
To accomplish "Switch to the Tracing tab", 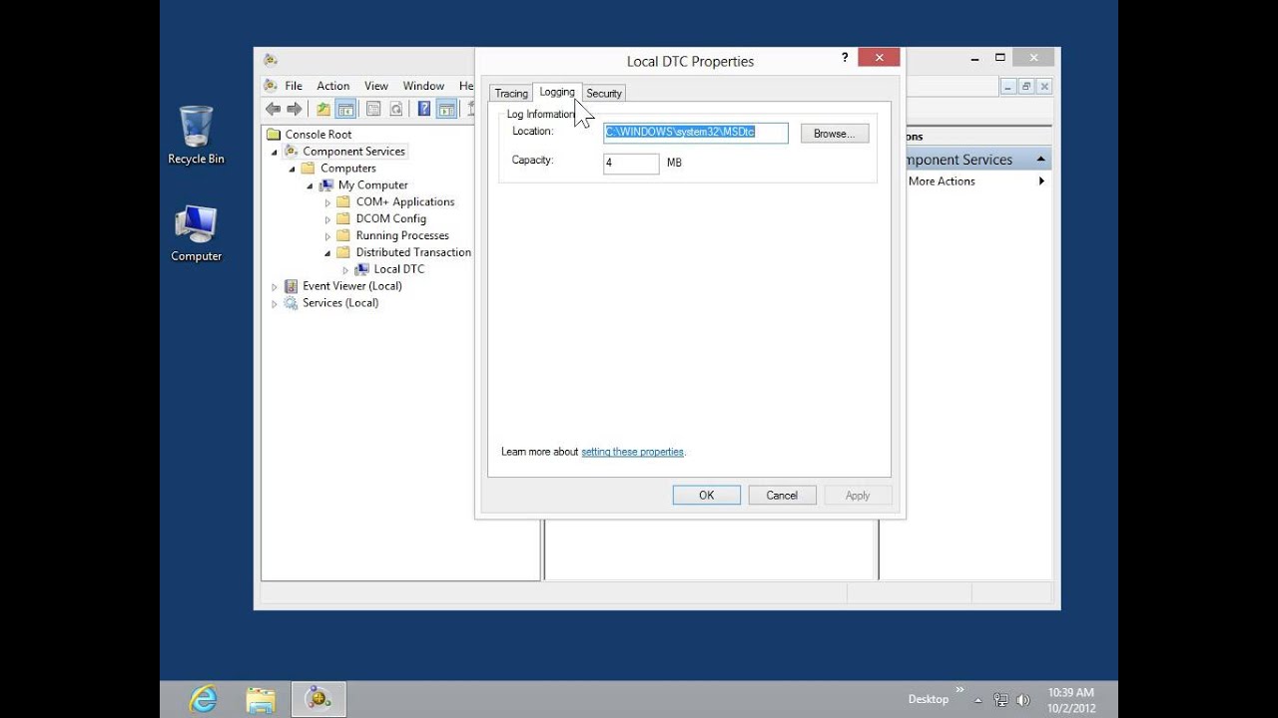I will pos(511,93).
